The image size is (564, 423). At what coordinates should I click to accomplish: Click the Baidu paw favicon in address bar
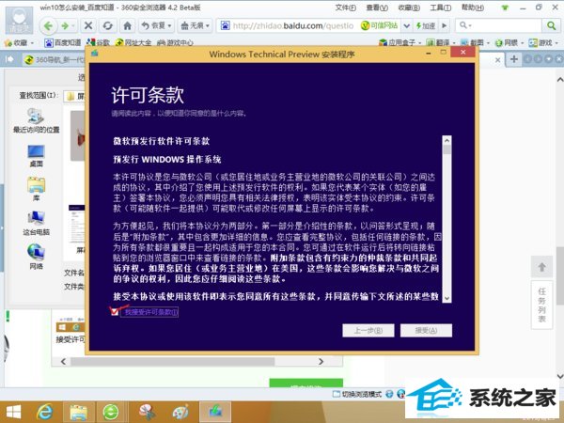pos(225,25)
